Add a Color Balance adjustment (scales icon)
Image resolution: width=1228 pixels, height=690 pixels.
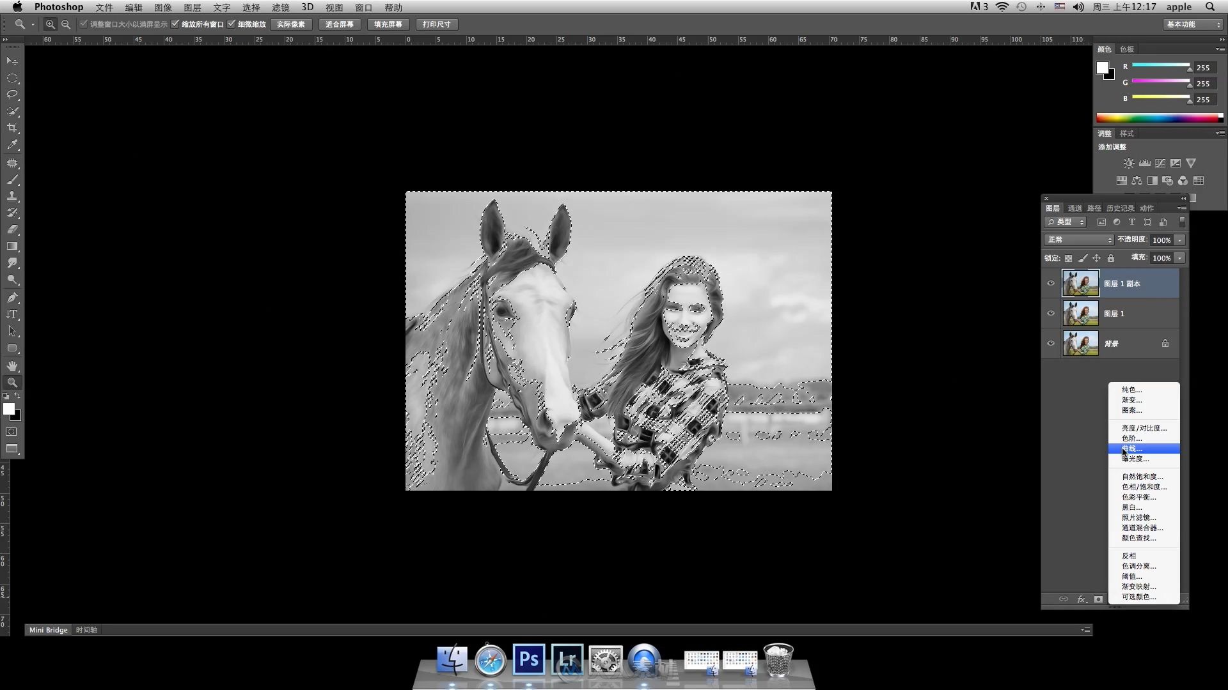tap(1137, 181)
